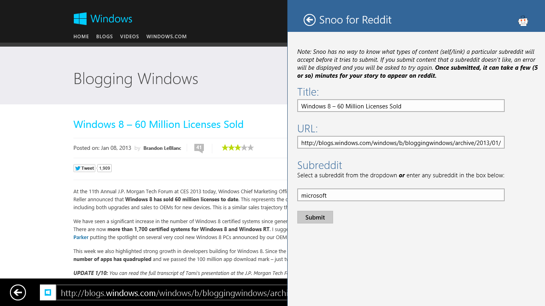
Task: Click the browser address bar
Action: point(172,293)
